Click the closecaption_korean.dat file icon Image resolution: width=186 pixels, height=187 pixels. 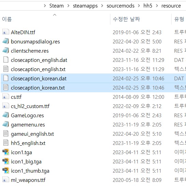point(5,78)
